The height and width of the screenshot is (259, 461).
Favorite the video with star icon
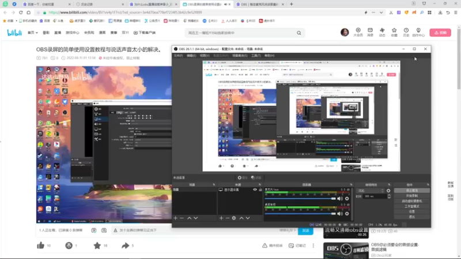[97, 246]
